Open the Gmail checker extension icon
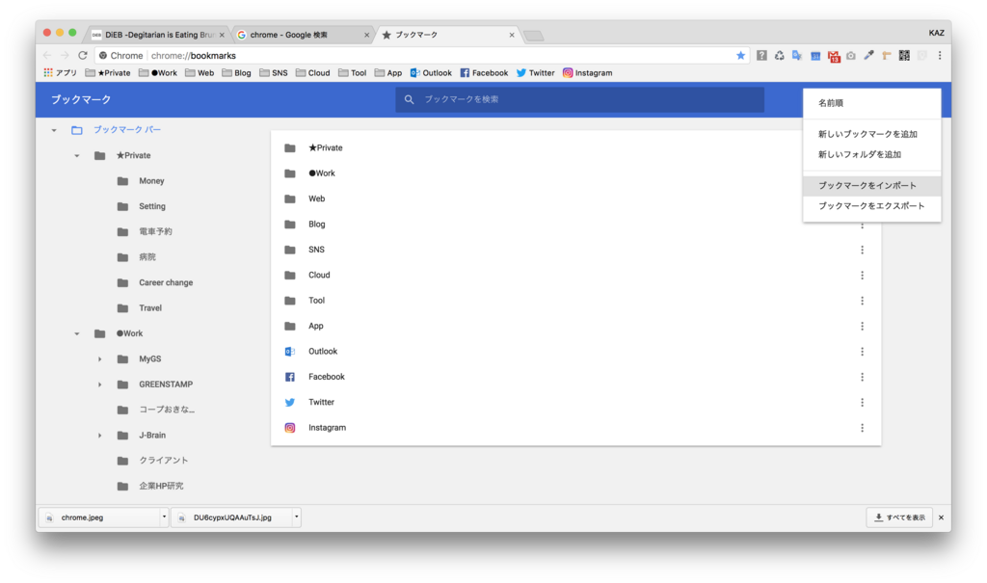This screenshot has width=987, height=583. point(834,56)
